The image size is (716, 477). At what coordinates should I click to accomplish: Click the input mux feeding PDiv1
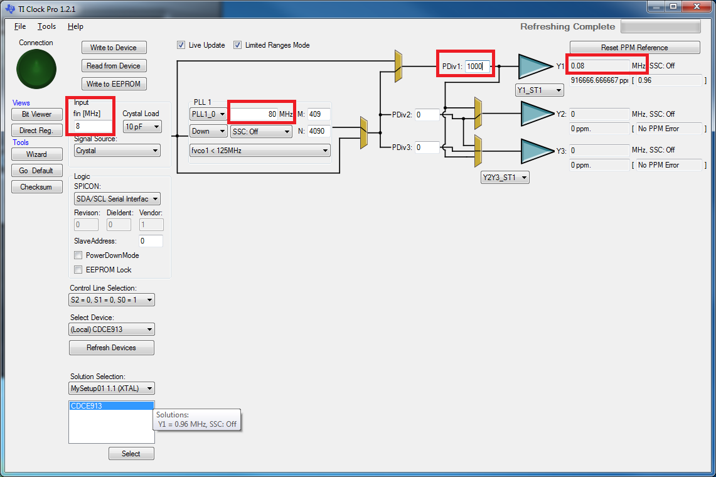pyautogui.click(x=398, y=67)
